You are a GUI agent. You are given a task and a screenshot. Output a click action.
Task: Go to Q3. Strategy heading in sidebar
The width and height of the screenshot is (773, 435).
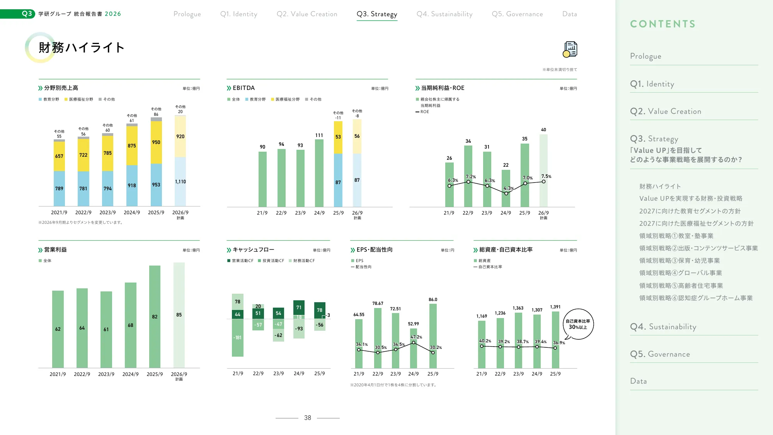pos(654,139)
